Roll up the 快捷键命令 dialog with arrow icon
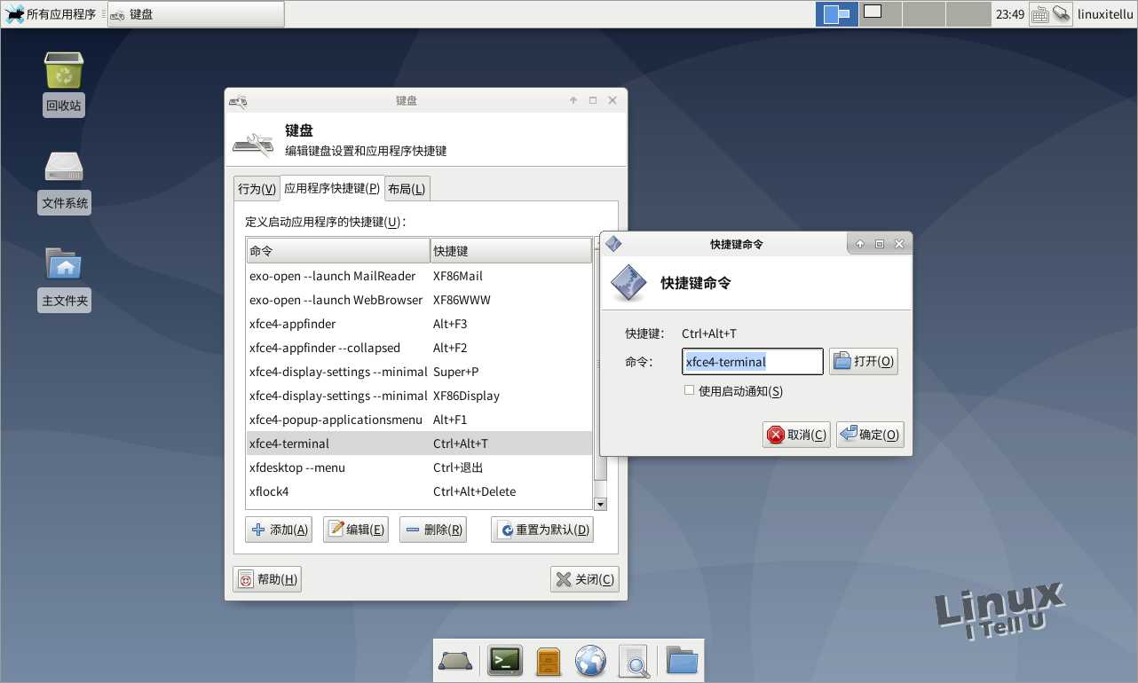The height and width of the screenshot is (683, 1138). tap(860, 244)
